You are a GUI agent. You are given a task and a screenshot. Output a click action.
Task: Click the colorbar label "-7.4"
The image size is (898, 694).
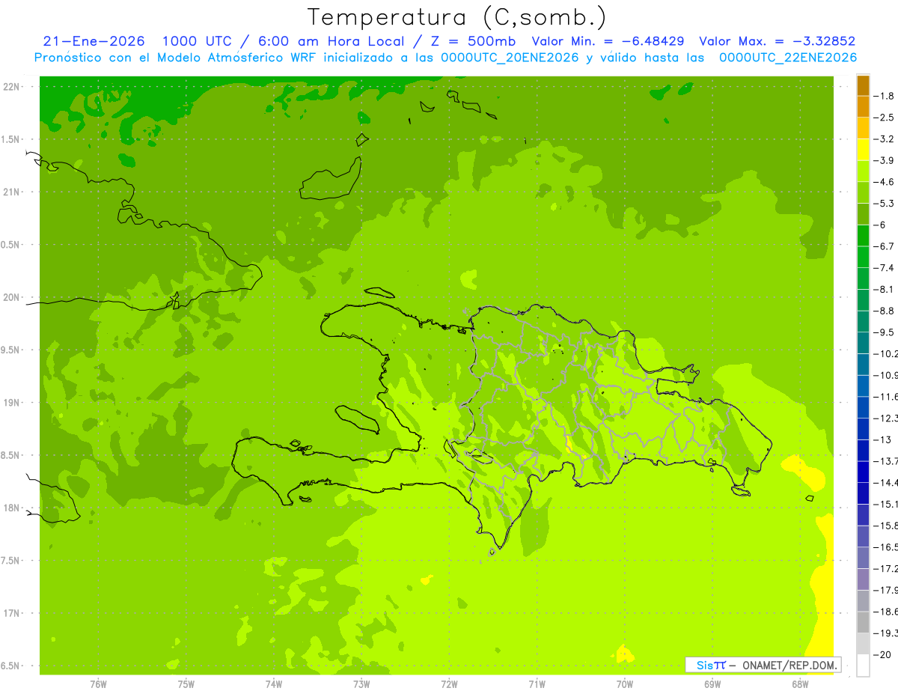(x=885, y=268)
